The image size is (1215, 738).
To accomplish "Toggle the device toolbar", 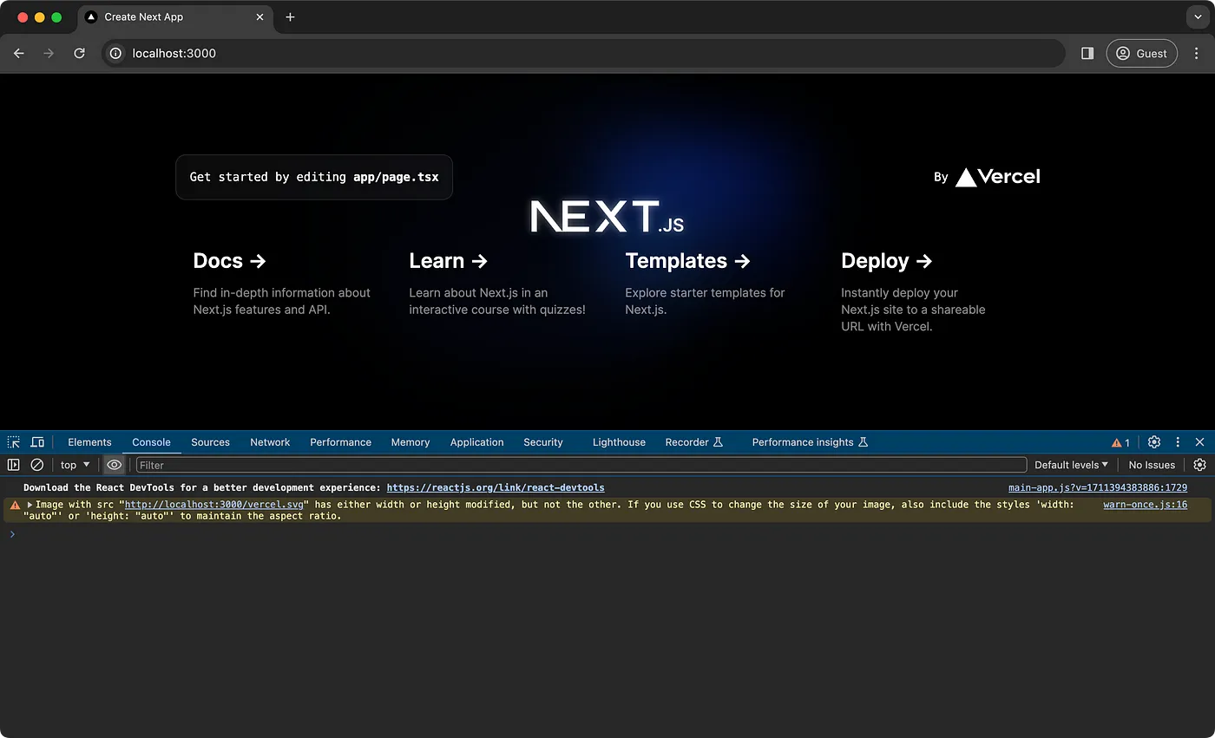I will 37,441.
